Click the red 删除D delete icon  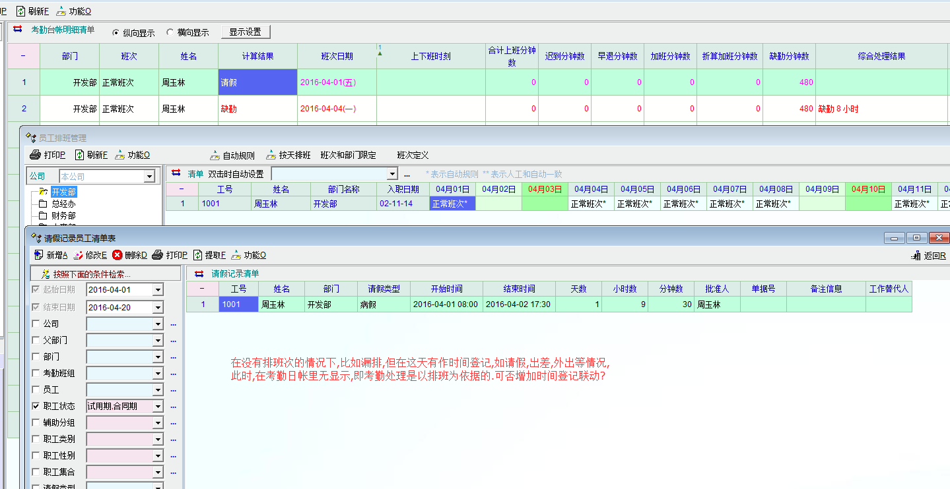(x=118, y=255)
